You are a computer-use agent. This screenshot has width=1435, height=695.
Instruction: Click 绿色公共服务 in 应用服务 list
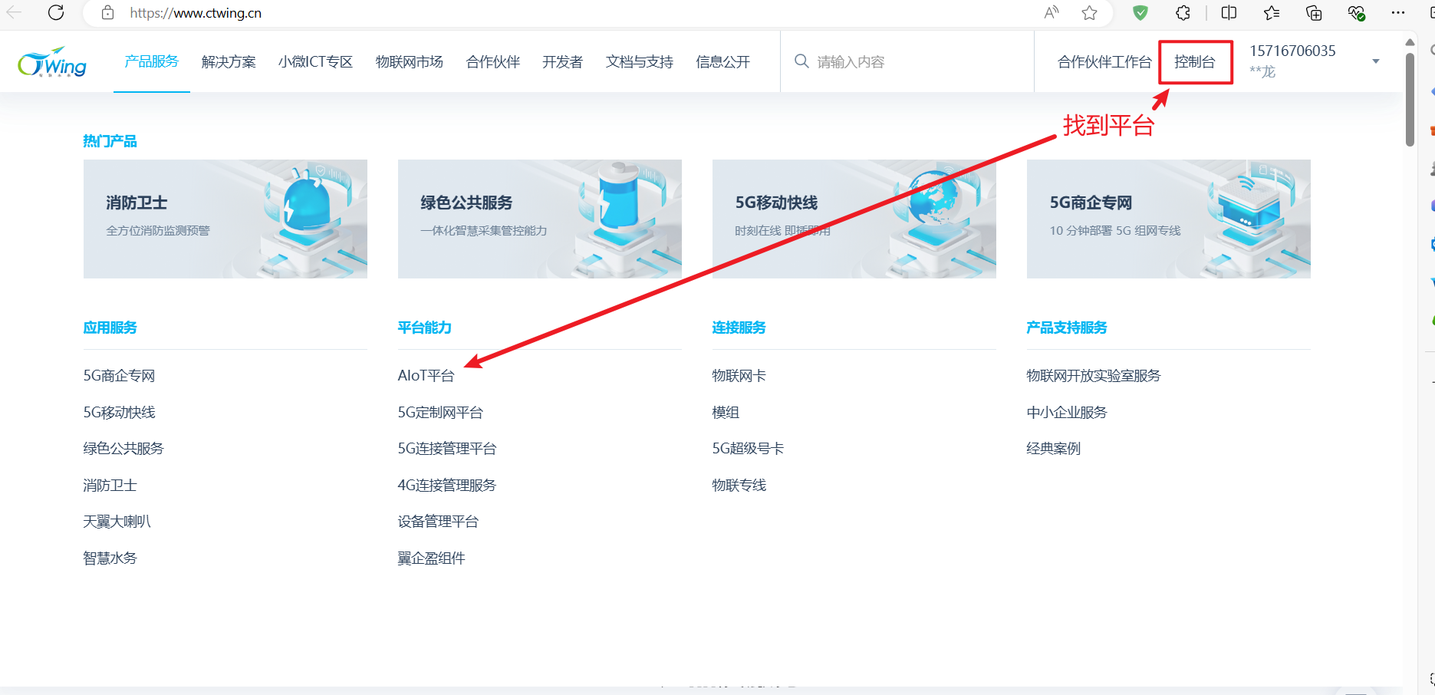pyautogui.click(x=123, y=449)
